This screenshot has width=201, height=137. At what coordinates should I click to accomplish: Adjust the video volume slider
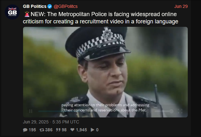(x=164, y=111)
